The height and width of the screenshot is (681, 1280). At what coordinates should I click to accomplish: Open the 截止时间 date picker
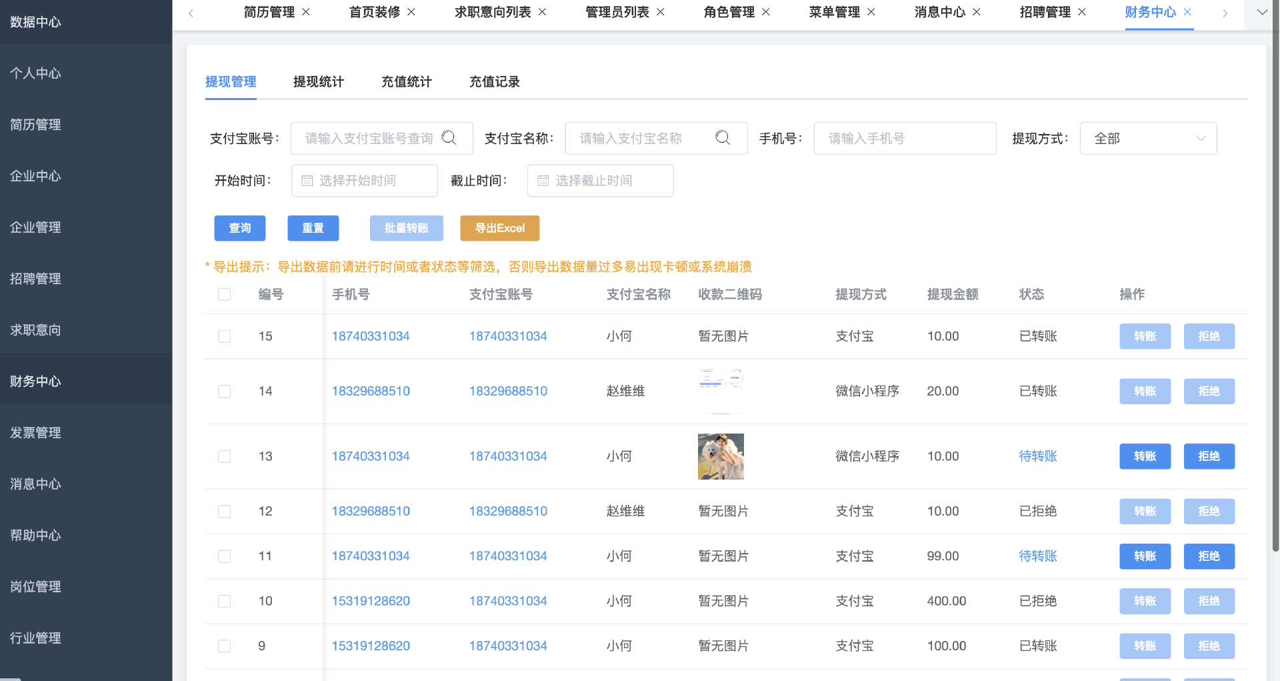click(600, 181)
